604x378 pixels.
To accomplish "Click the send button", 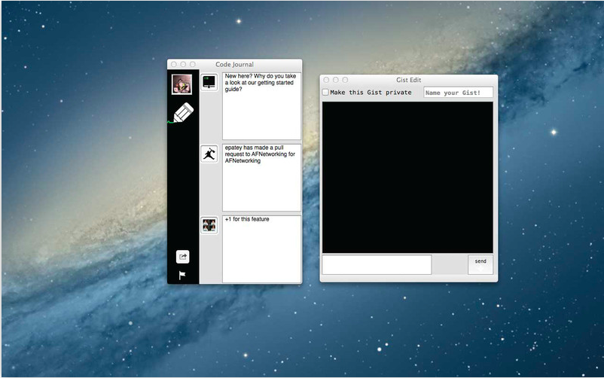I will 480,265.
